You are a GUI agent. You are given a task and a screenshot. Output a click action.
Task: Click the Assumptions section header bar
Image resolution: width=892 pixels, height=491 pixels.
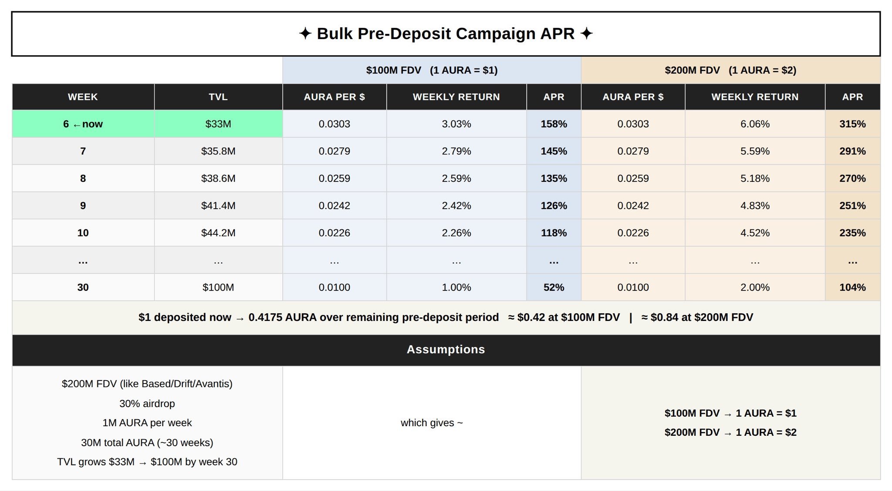point(446,350)
